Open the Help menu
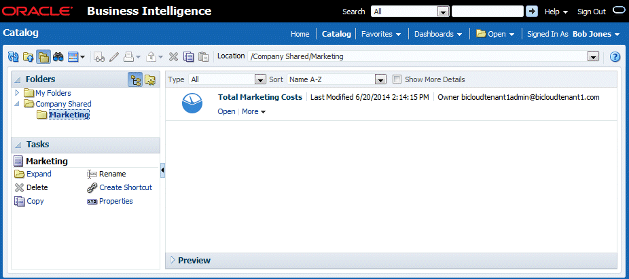629x279 pixels. click(556, 12)
